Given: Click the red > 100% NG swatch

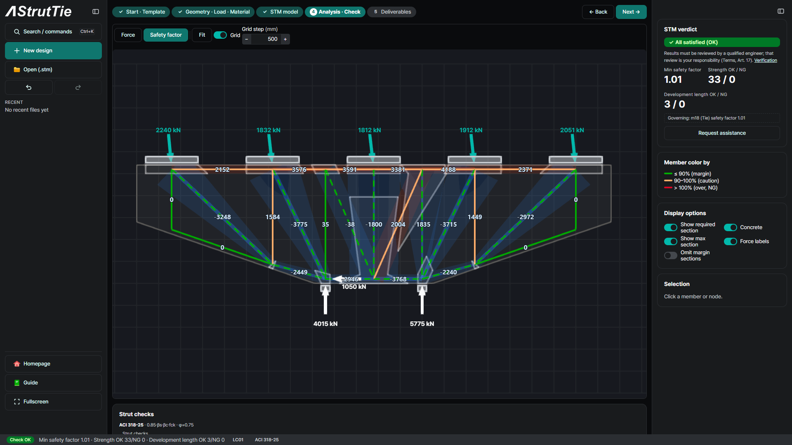Looking at the screenshot, I should [x=668, y=188].
